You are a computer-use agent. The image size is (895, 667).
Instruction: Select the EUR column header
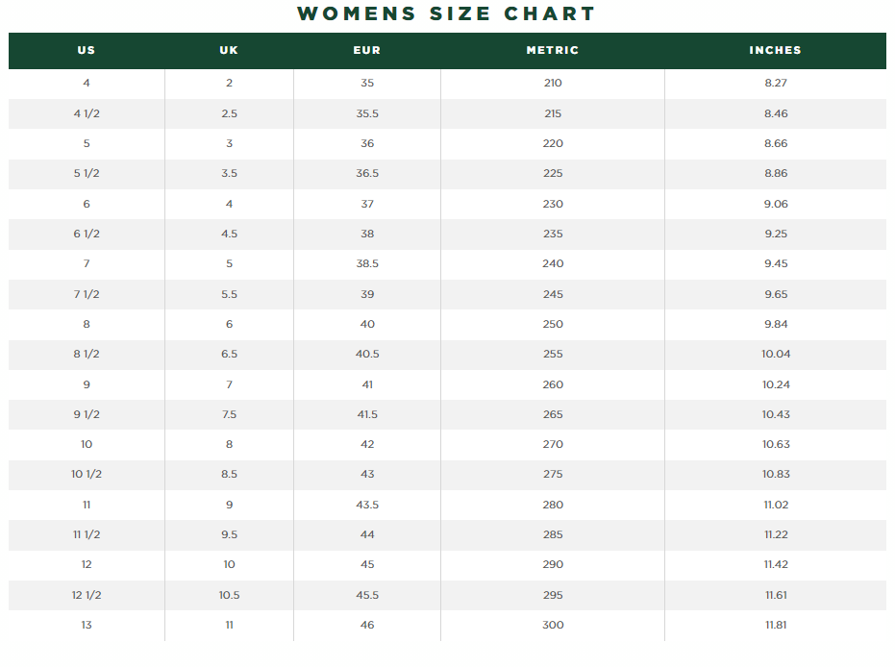point(367,50)
